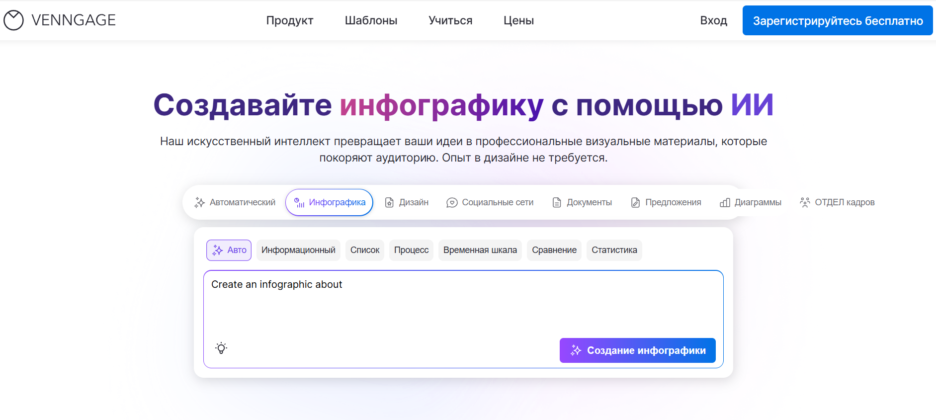The height and width of the screenshot is (420, 936).
Task: Select the Автоматический sparkle tab
Action: coord(235,202)
